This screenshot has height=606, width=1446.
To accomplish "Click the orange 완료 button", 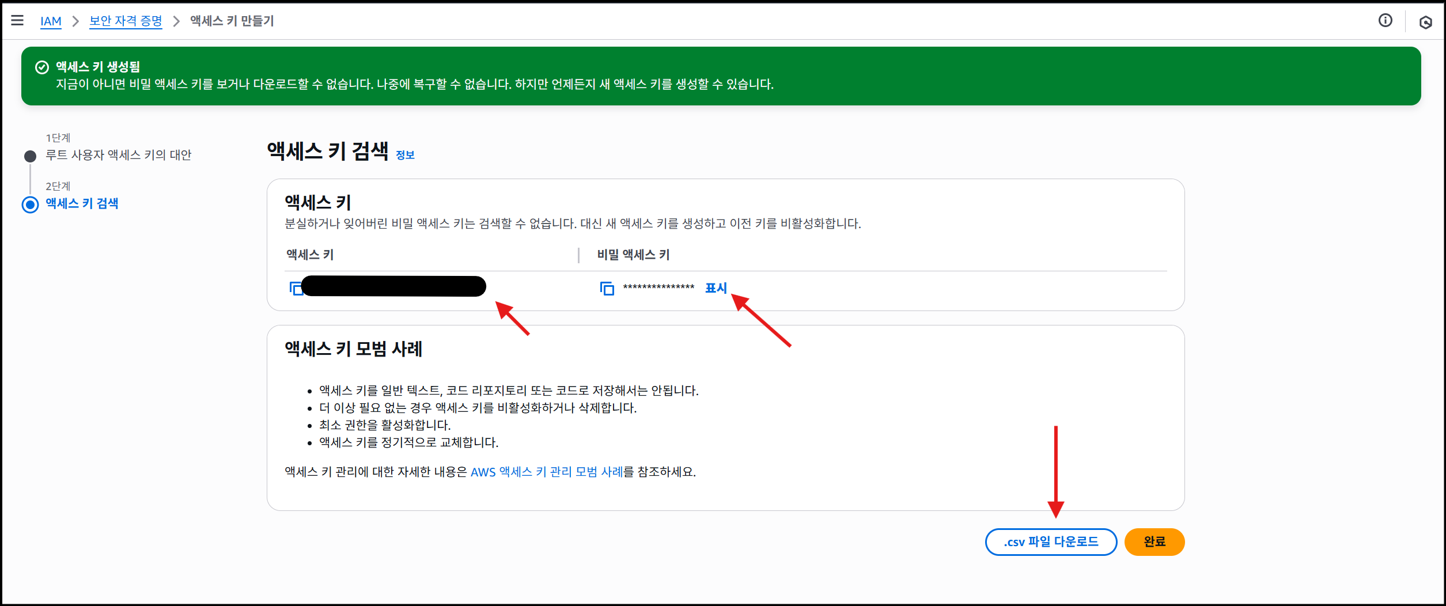I will pyautogui.click(x=1154, y=542).
